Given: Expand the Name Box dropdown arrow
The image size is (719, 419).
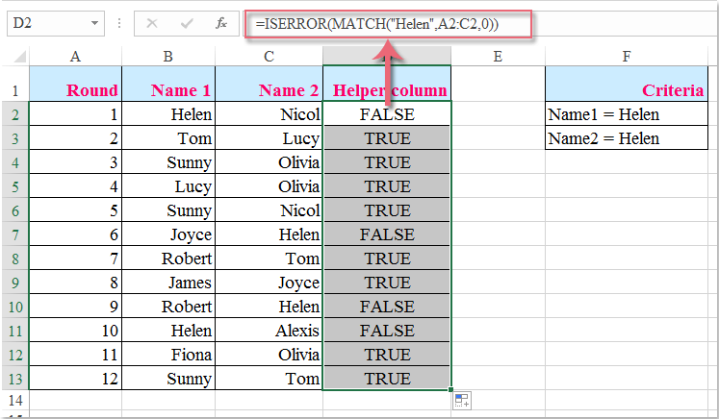Looking at the screenshot, I should pyautogui.click(x=94, y=23).
